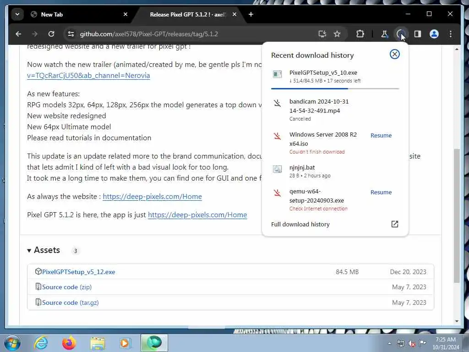Launch Firefox from taskbar

[69, 343]
